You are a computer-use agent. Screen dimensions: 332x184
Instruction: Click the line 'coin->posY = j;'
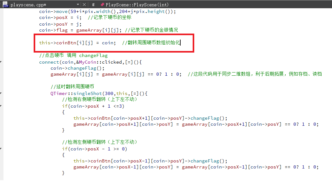(60, 24)
